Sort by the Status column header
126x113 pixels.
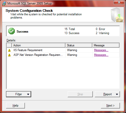(79, 45)
